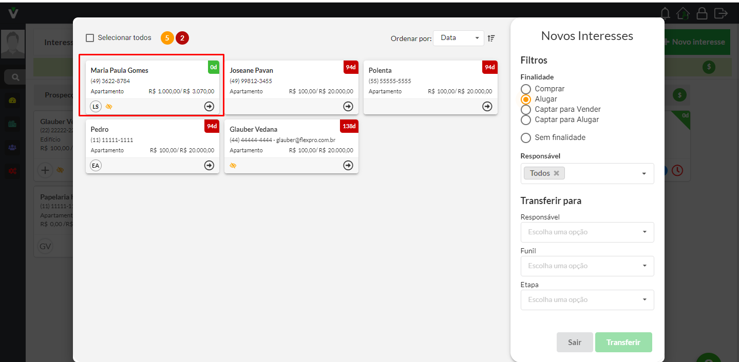Click dollar icon in background green bar
The image size is (739, 362).
pos(709,67)
